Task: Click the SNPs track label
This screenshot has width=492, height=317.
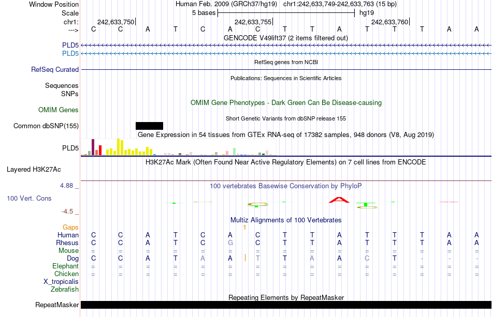Action: coord(70,94)
